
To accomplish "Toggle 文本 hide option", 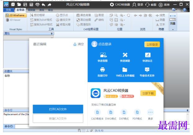I will tap(160, 24).
